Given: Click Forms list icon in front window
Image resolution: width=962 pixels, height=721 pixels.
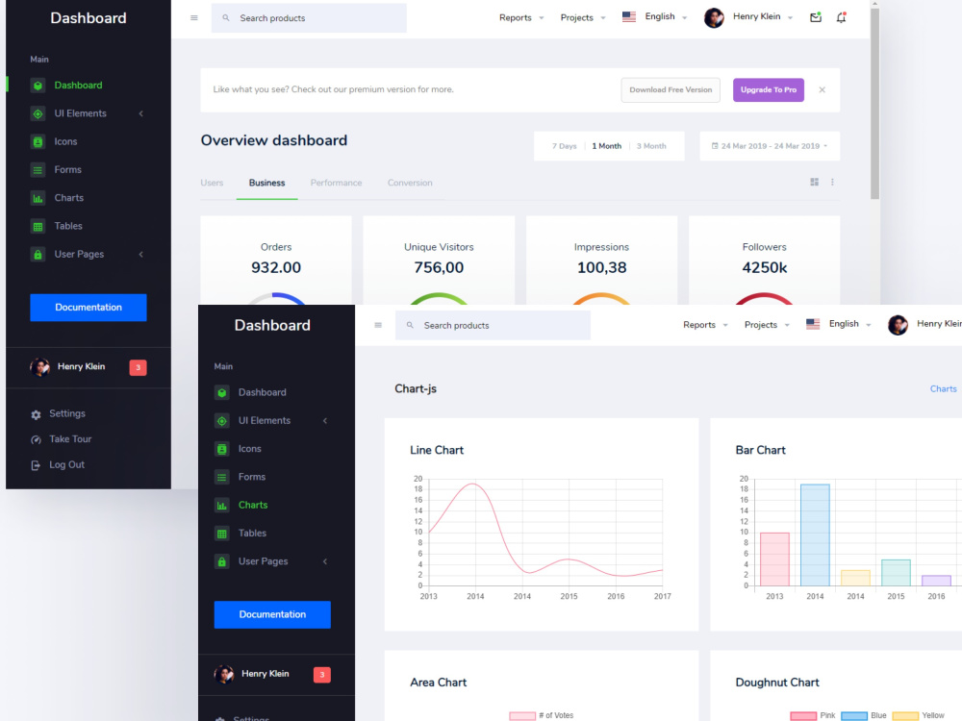Looking at the screenshot, I should (x=221, y=477).
